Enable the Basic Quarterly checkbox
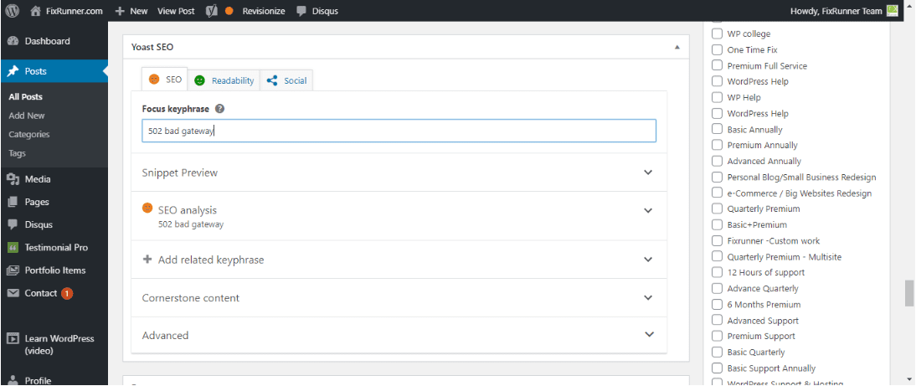Image resolution: width=916 pixels, height=386 pixels. coord(717,353)
